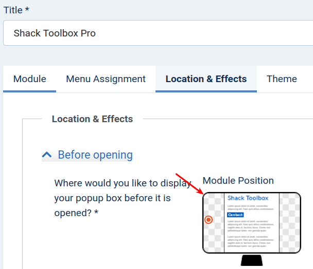Open the Menu Assignment tab

pos(106,79)
